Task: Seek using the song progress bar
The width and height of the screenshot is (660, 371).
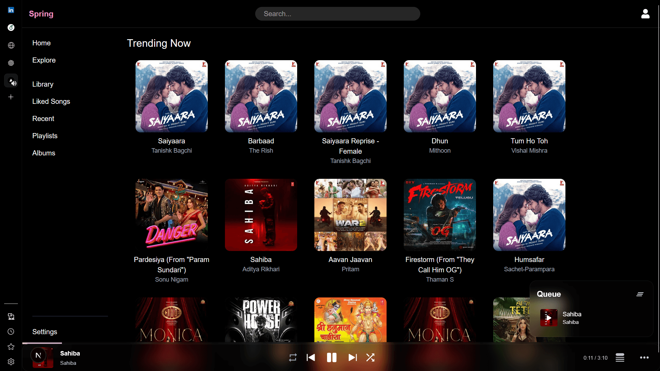Action: tap(340, 343)
